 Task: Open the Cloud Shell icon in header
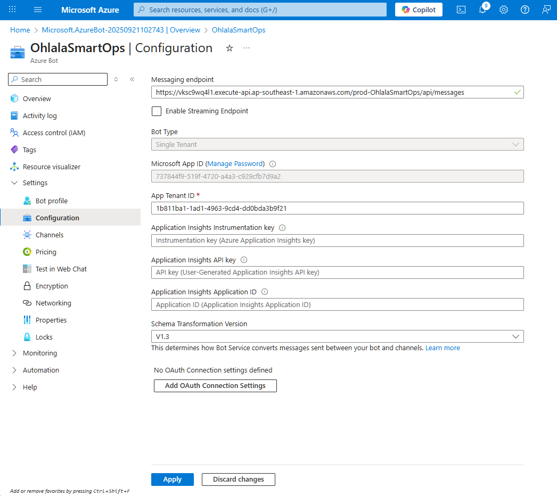coord(461,10)
